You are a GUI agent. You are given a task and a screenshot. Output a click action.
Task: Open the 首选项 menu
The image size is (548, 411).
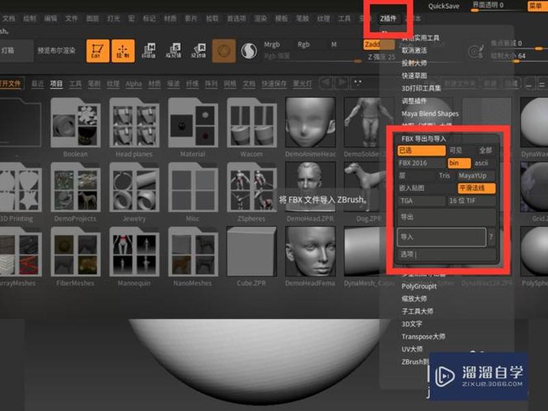coord(236,18)
